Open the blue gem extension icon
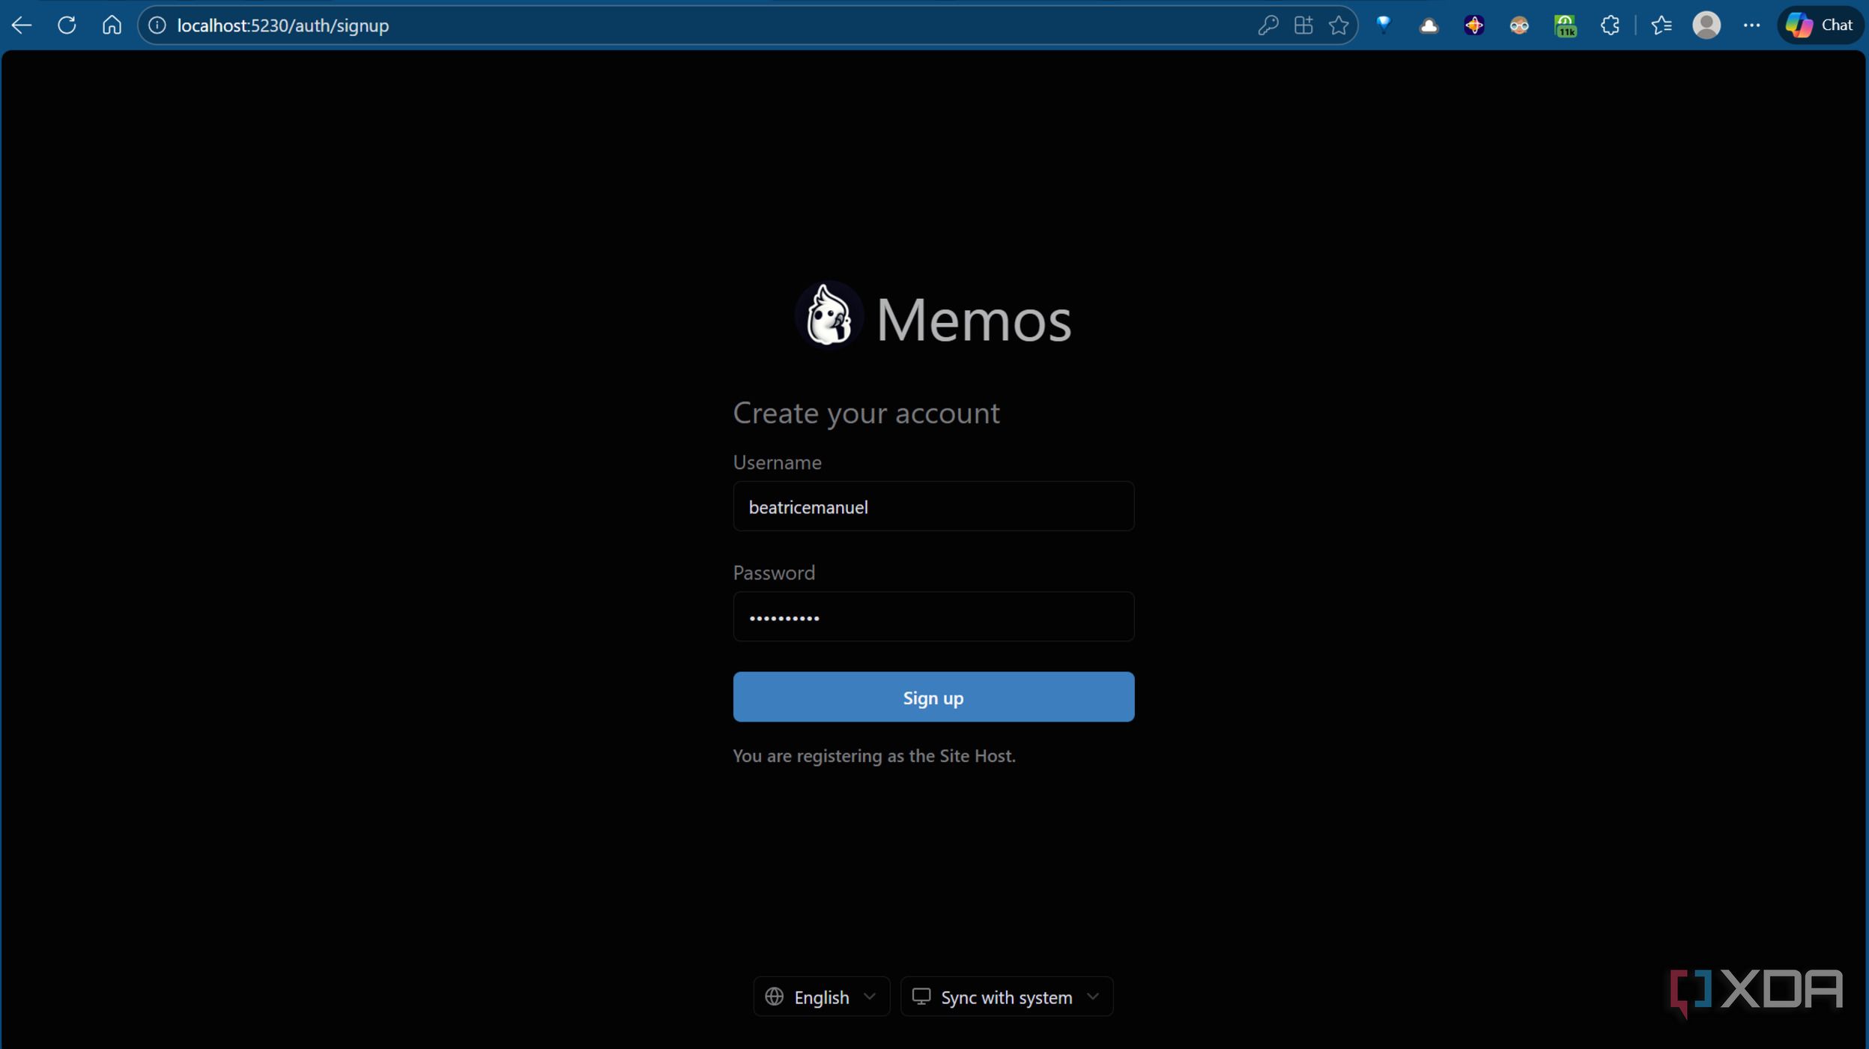The height and width of the screenshot is (1049, 1869). (1384, 25)
